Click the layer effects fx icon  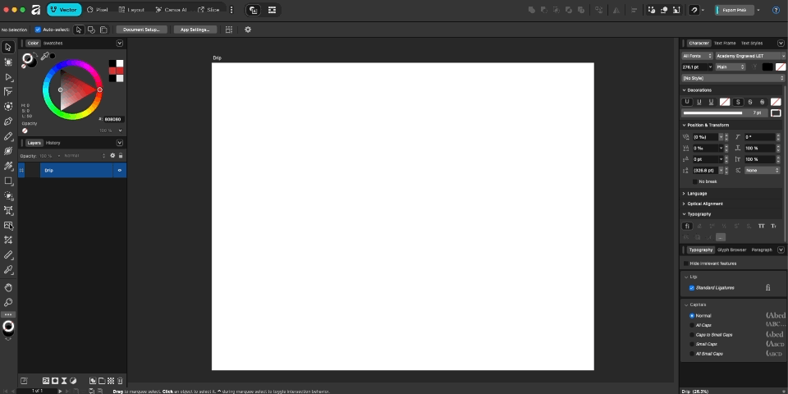click(46, 381)
